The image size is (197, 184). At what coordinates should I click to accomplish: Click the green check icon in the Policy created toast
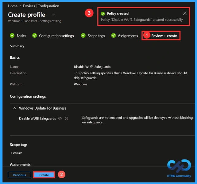coord(103,13)
